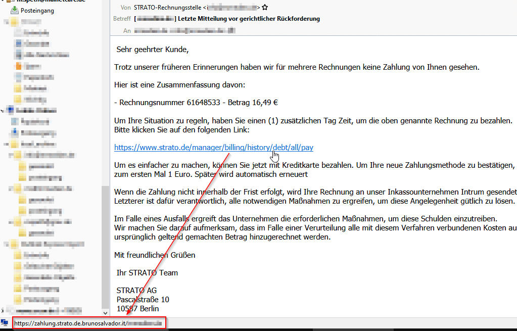
Task: Click the address line "Pascalstraße 10"
Action: [x=143, y=299]
